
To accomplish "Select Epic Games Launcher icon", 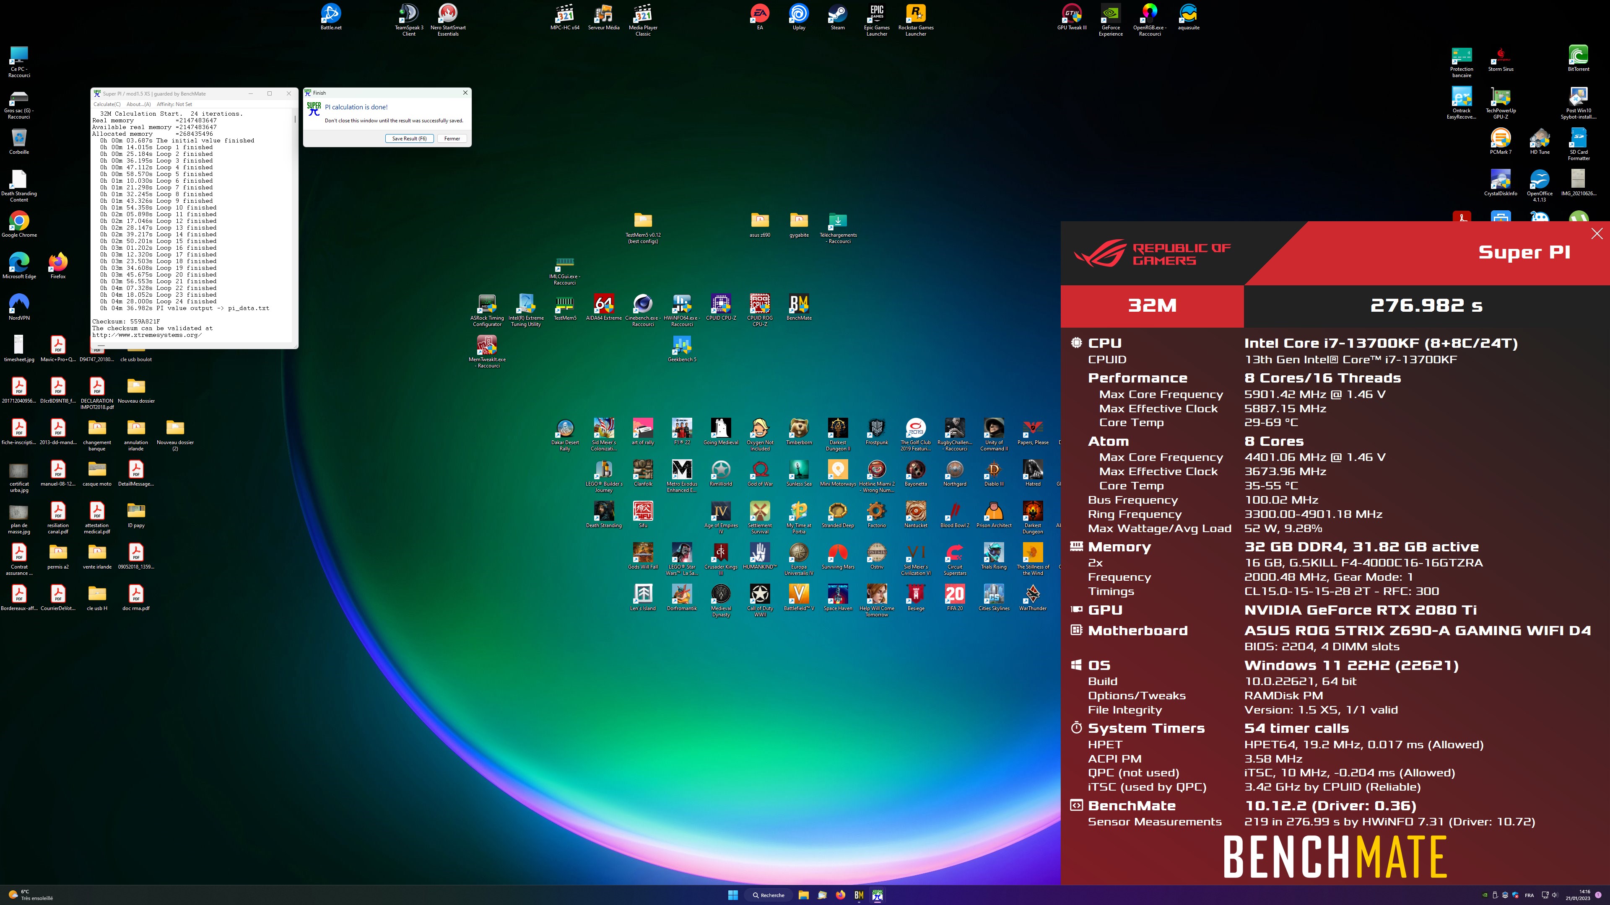I will (x=877, y=20).
